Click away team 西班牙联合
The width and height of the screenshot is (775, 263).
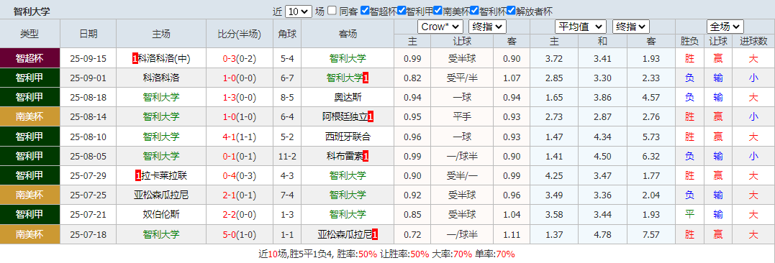point(348,137)
